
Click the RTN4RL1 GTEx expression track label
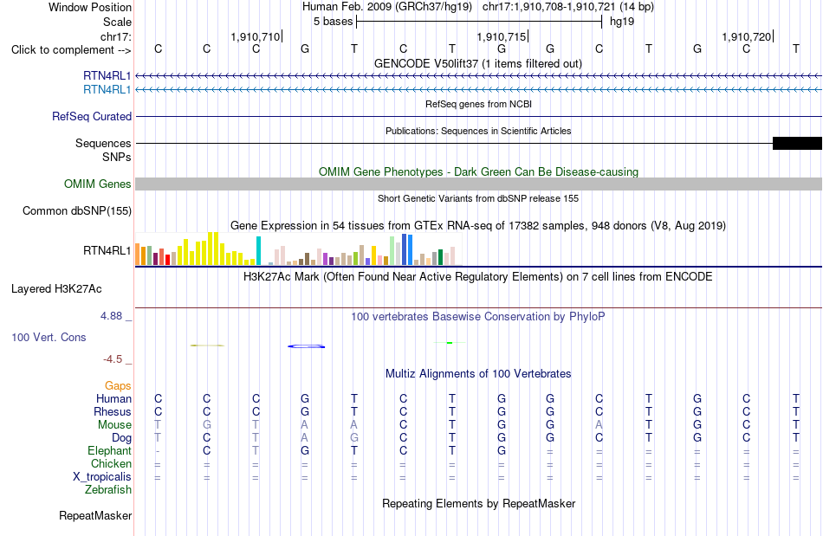tap(107, 251)
